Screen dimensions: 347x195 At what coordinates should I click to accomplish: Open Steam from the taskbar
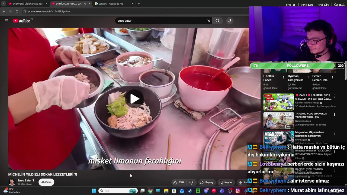[x=190, y=191]
